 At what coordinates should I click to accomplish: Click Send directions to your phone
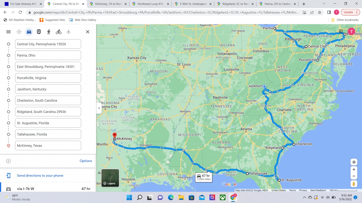(x=40, y=176)
